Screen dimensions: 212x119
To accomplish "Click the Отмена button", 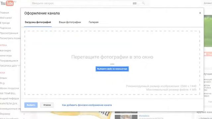I will (47, 105).
